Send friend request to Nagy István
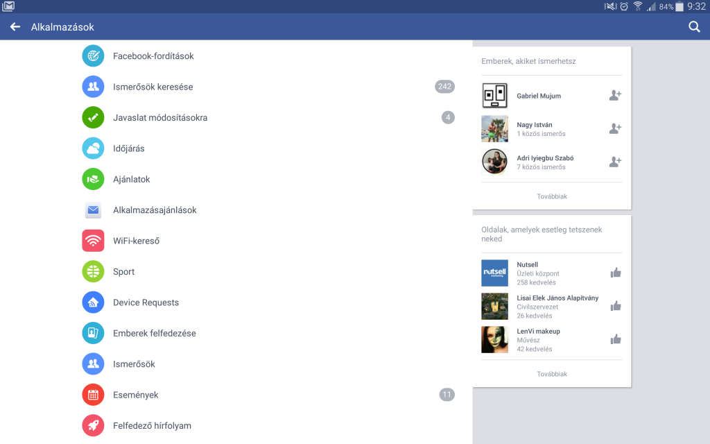Viewport: 710px width, 444px height. 614,128
